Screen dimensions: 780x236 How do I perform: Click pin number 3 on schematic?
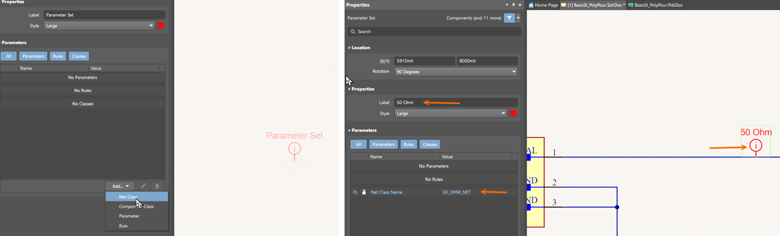click(x=554, y=202)
